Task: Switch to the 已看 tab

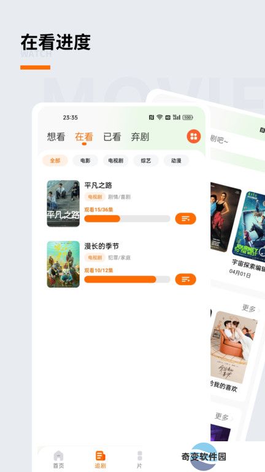Action: point(112,137)
